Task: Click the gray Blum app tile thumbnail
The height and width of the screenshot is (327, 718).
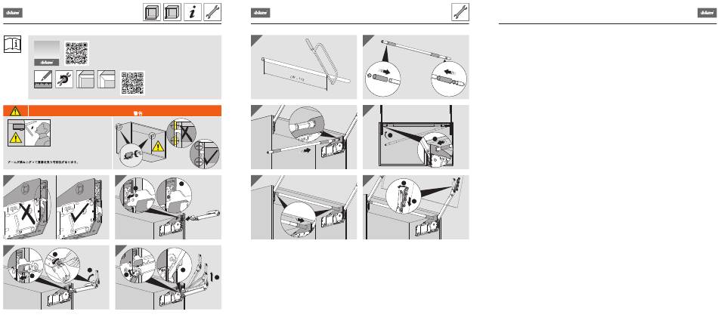Action: pyautogui.click(x=47, y=53)
